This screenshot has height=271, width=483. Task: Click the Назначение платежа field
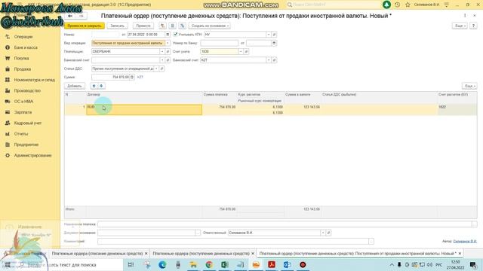[x=285, y=224]
